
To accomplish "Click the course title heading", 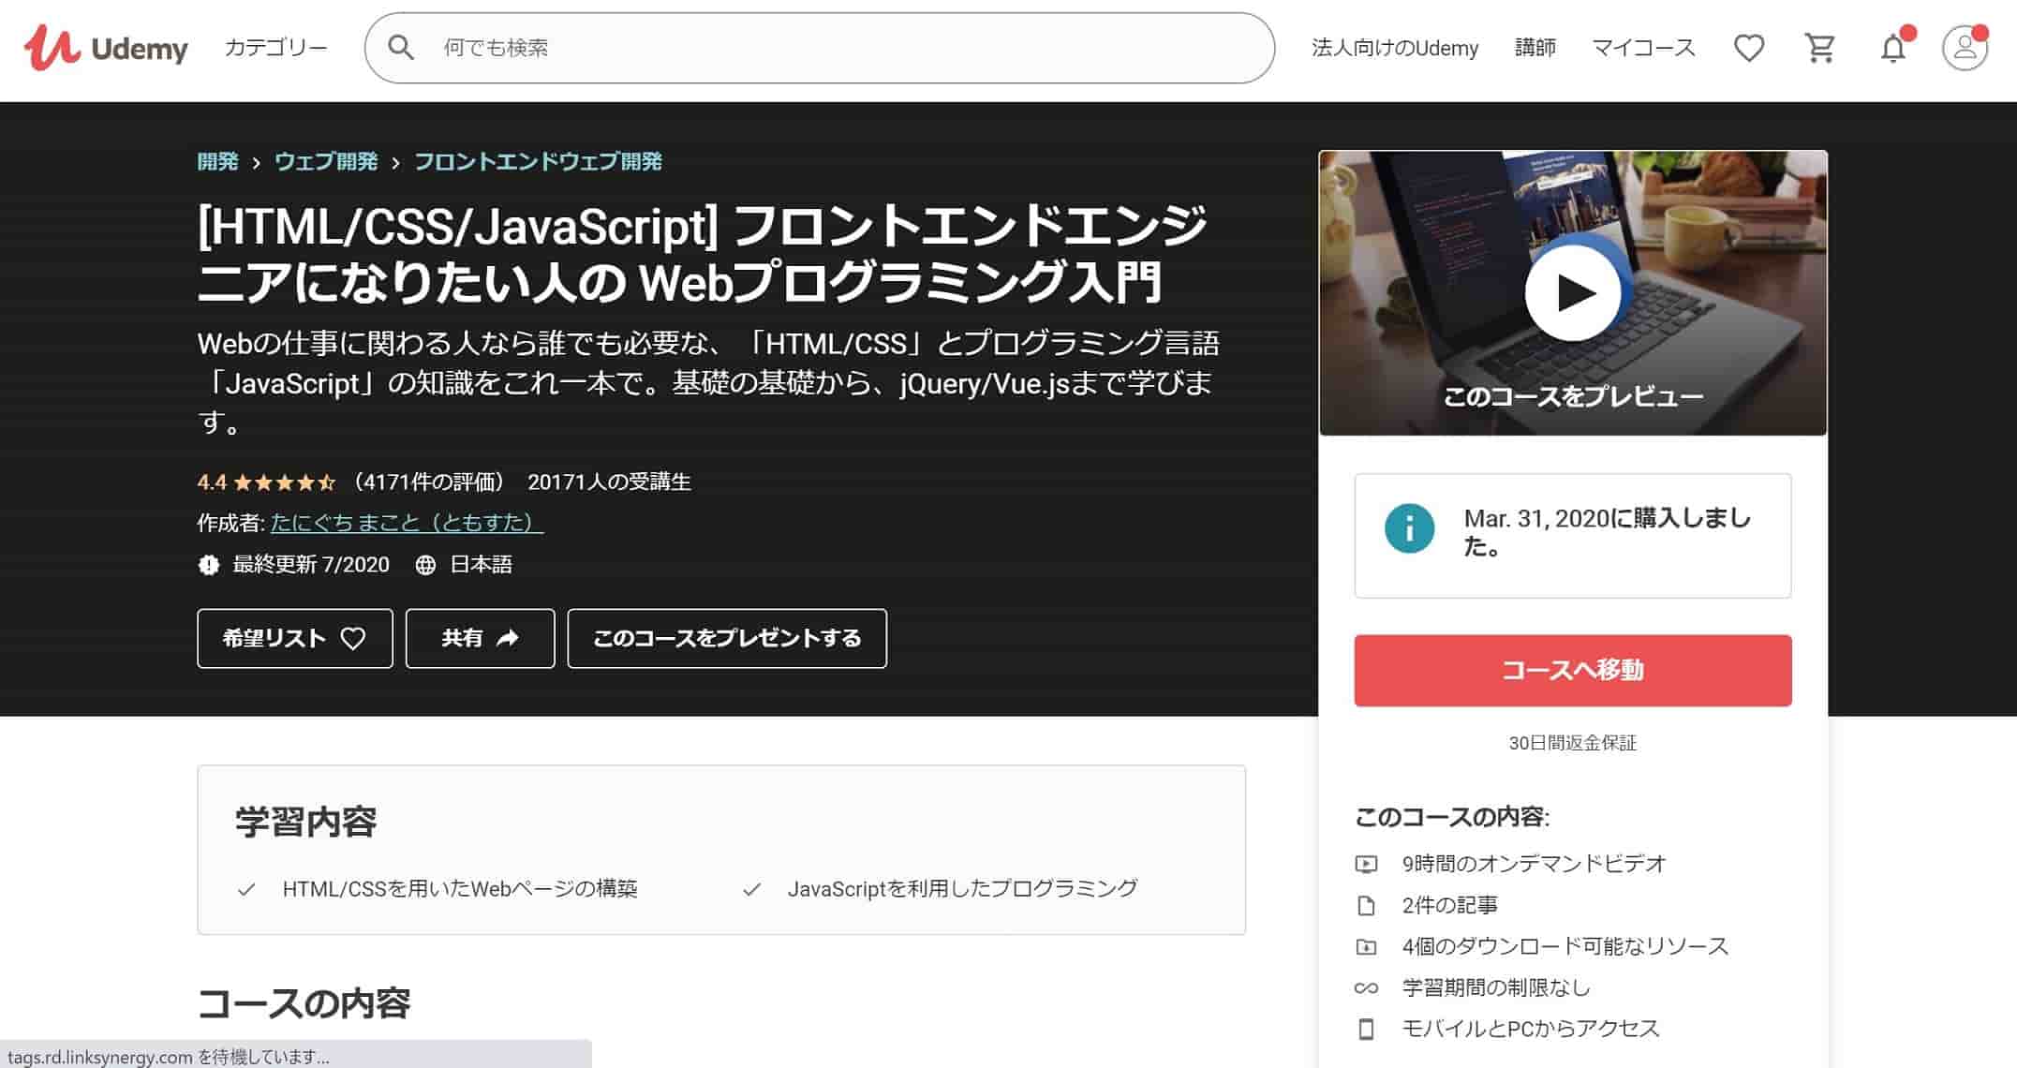I will point(703,254).
